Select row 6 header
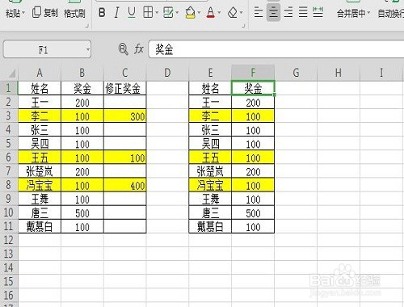Viewport: 404px width, 307px height. (x=9, y=158)
